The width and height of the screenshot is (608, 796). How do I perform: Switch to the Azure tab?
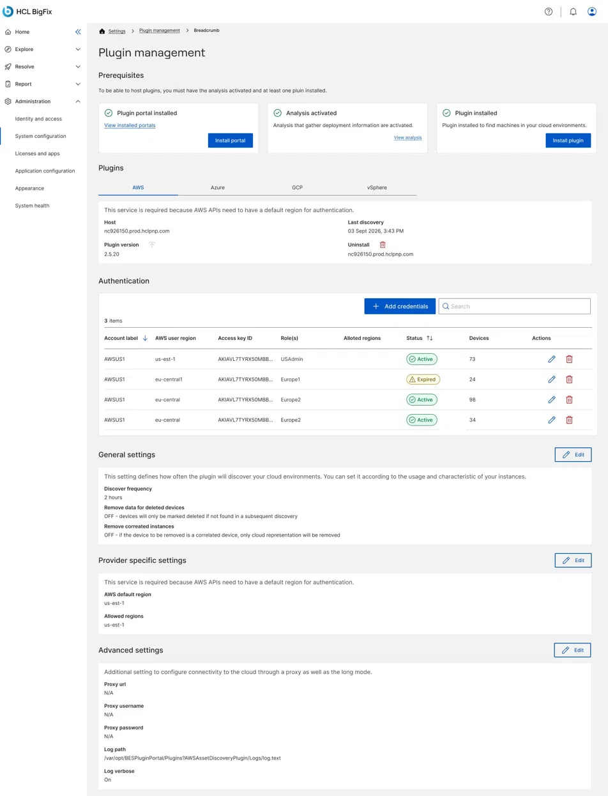218,188
